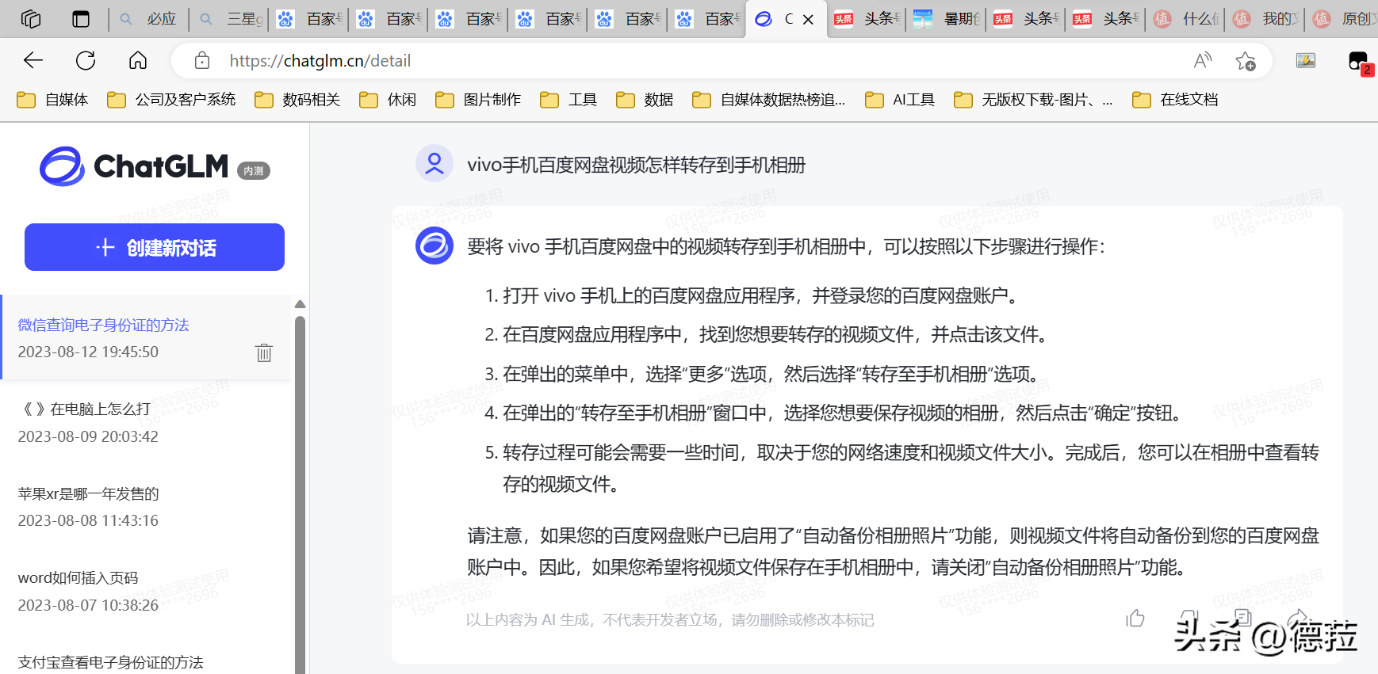Viewport: 1378px width, 674px height.
Task: Activate the read aloud icon
Action: click(1203, 60)
